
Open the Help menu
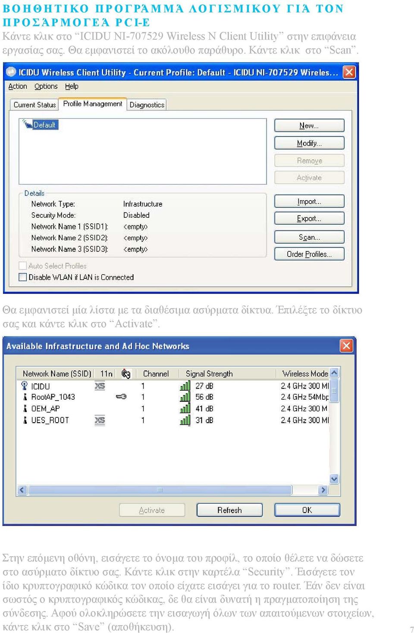72,86
